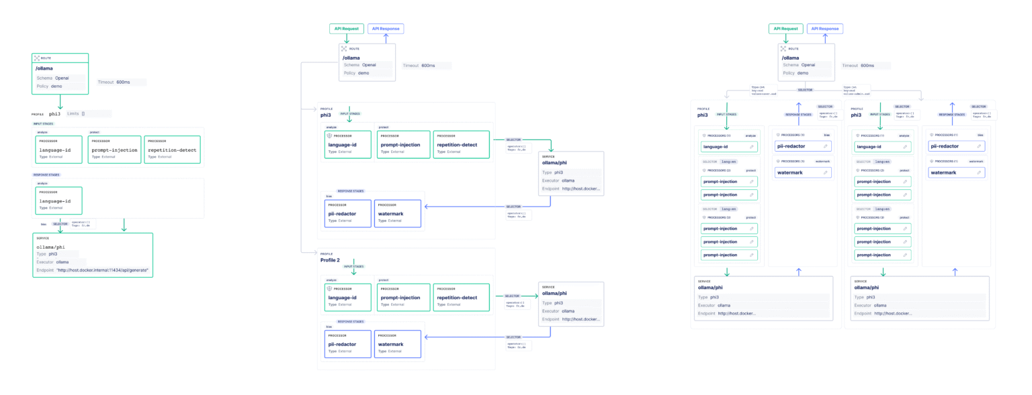Image resolution: width=1032 pixels, height=395 pixels.
Task: Click the shield icon on Profile 2's language-id processor
Action: click(x=329, y=288)
